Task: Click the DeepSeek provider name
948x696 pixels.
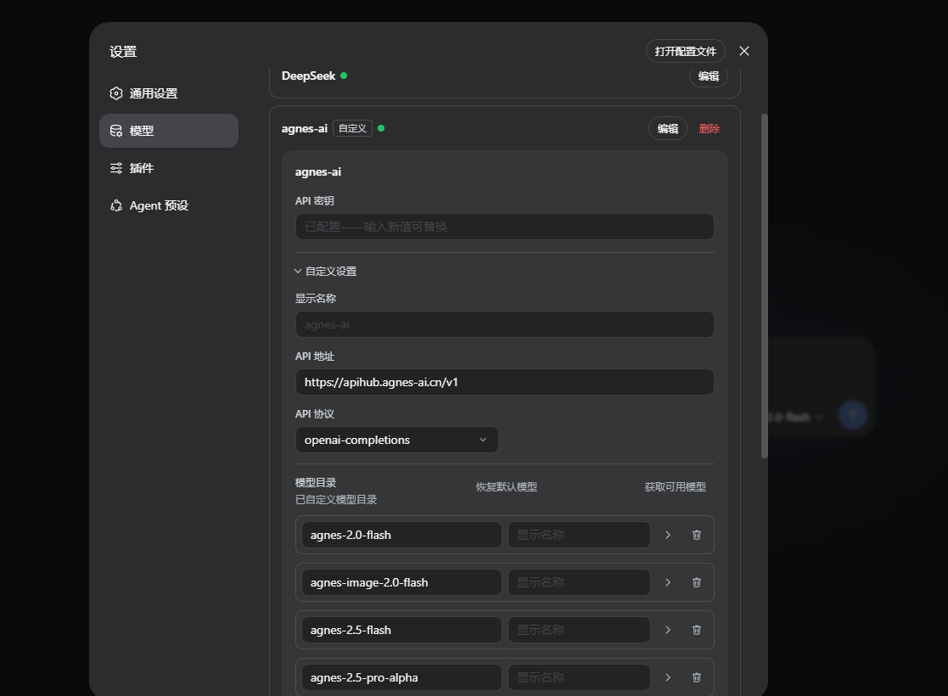Action: click(x=308, y=76)
